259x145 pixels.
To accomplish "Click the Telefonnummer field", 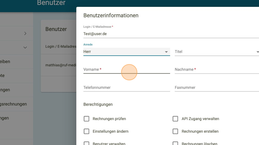I will [127, 88].
